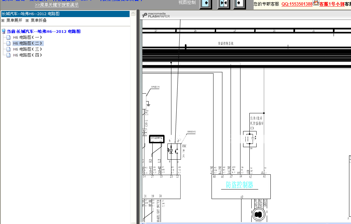351x224 pixels.
Task: Click the 您的专职客服 text
Action: pos(266,4)
